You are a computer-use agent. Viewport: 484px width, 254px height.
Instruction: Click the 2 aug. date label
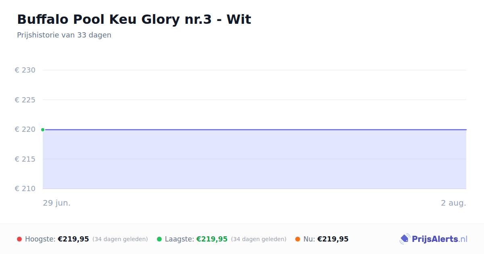pyautogui.click(x=453, y=203)
